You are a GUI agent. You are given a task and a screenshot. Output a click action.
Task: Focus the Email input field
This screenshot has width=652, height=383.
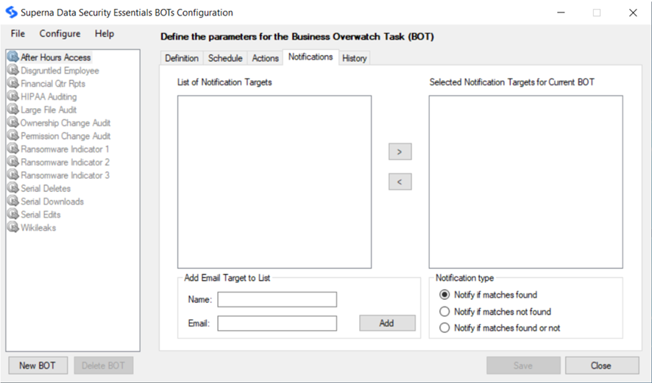pyautogui.click(x=277, y=323)
